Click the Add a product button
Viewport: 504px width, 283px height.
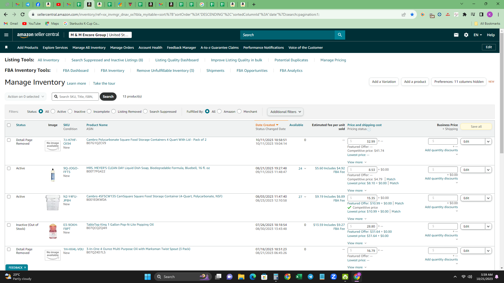point(415,81)
